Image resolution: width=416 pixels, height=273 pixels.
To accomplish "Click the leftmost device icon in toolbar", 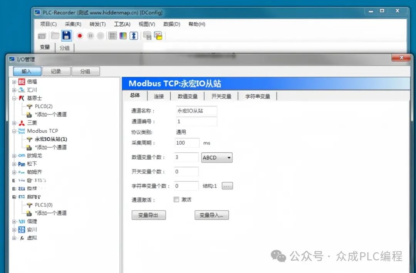I will pyautogui.click(x=42, y=36).
